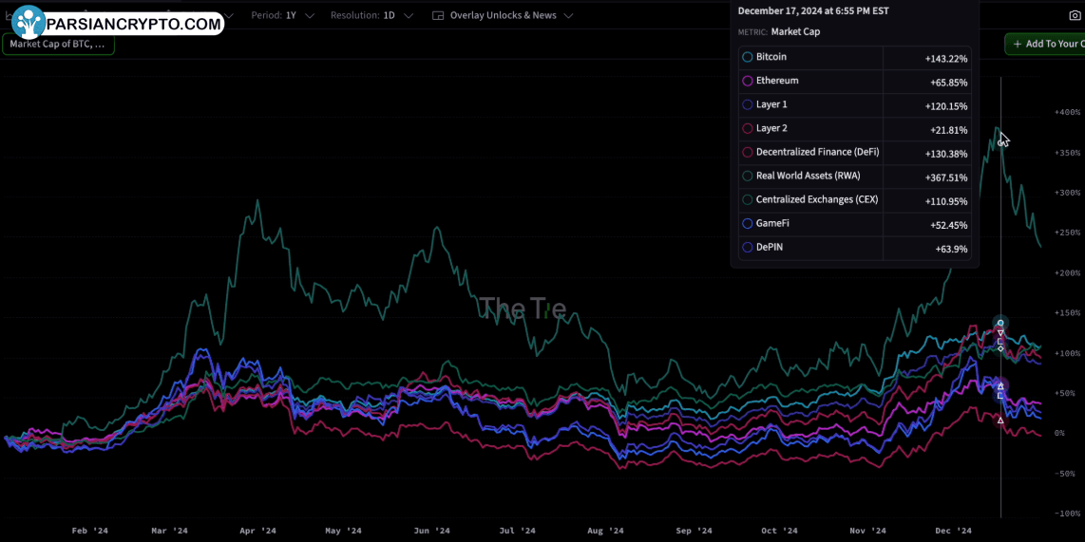Viewport: 1085px width, 542px height.
Task: Click the Add To Your button
Action: click(x=1045, y=45)
